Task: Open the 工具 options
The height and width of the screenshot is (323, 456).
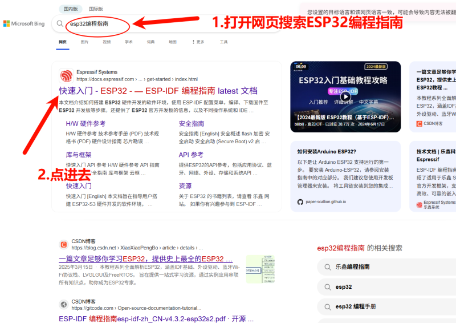Action: coord(223,42)
